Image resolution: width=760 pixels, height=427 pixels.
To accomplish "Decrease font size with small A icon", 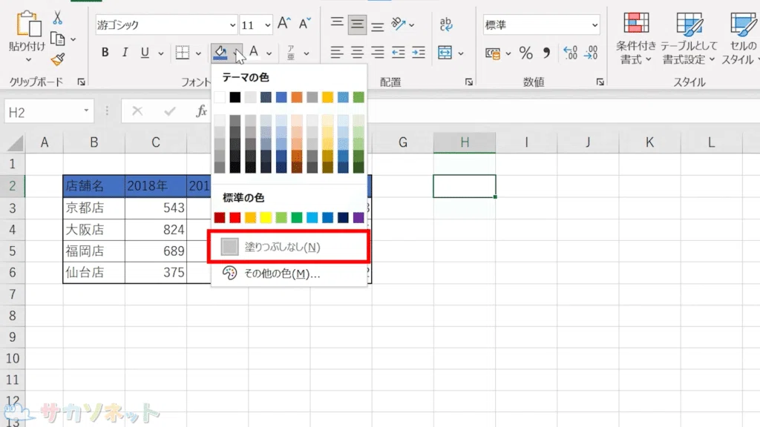I will point(304,23).
